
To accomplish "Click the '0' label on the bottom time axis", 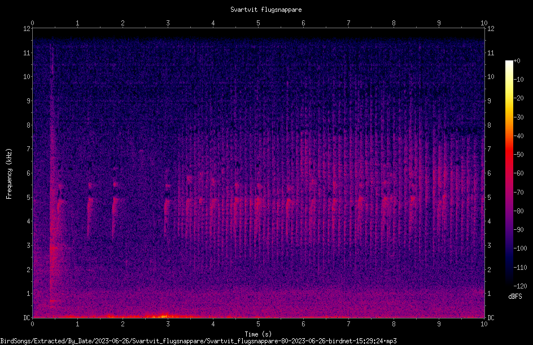I will [32, 324].
